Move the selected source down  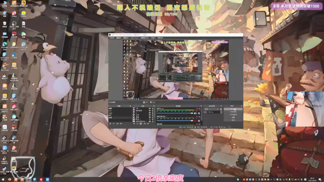click(x=148, y=124)
